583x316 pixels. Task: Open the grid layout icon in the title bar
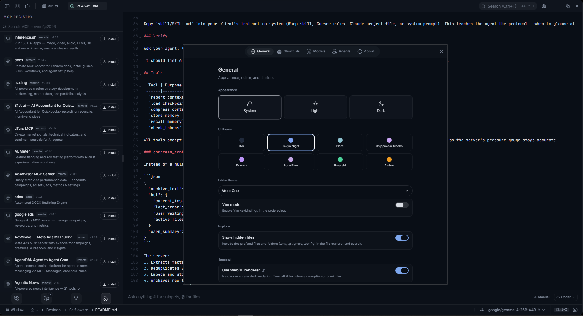(x=18, y=6)
